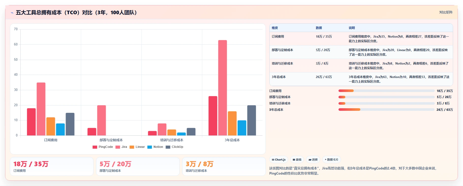
Task: Click the Notion bar in 3年总成本 group
Action: coord(242,128)
